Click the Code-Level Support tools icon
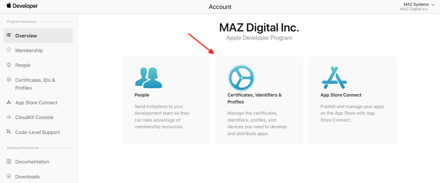440x183 pixels. click(9, 132)
